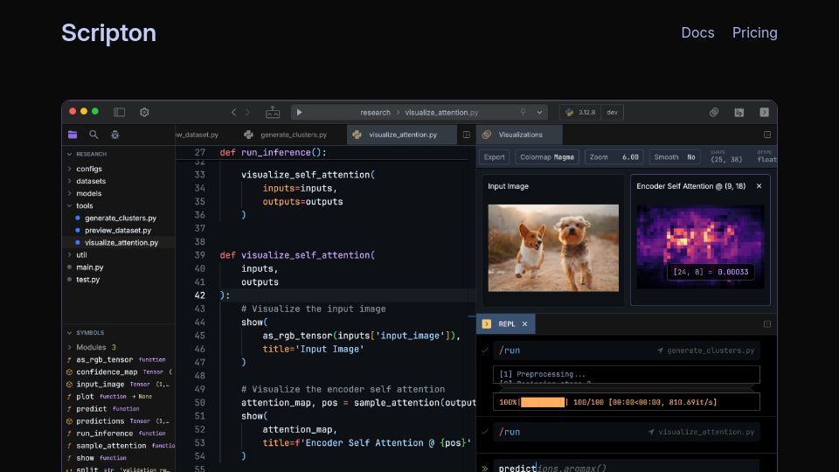Open search in sidebar

coord(94,135)
